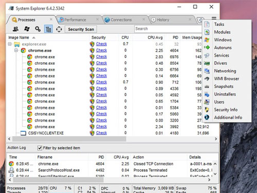Click the Users menu icon
Image resolution: width=257 pixels, height=193 pixels.
(207, 102)
